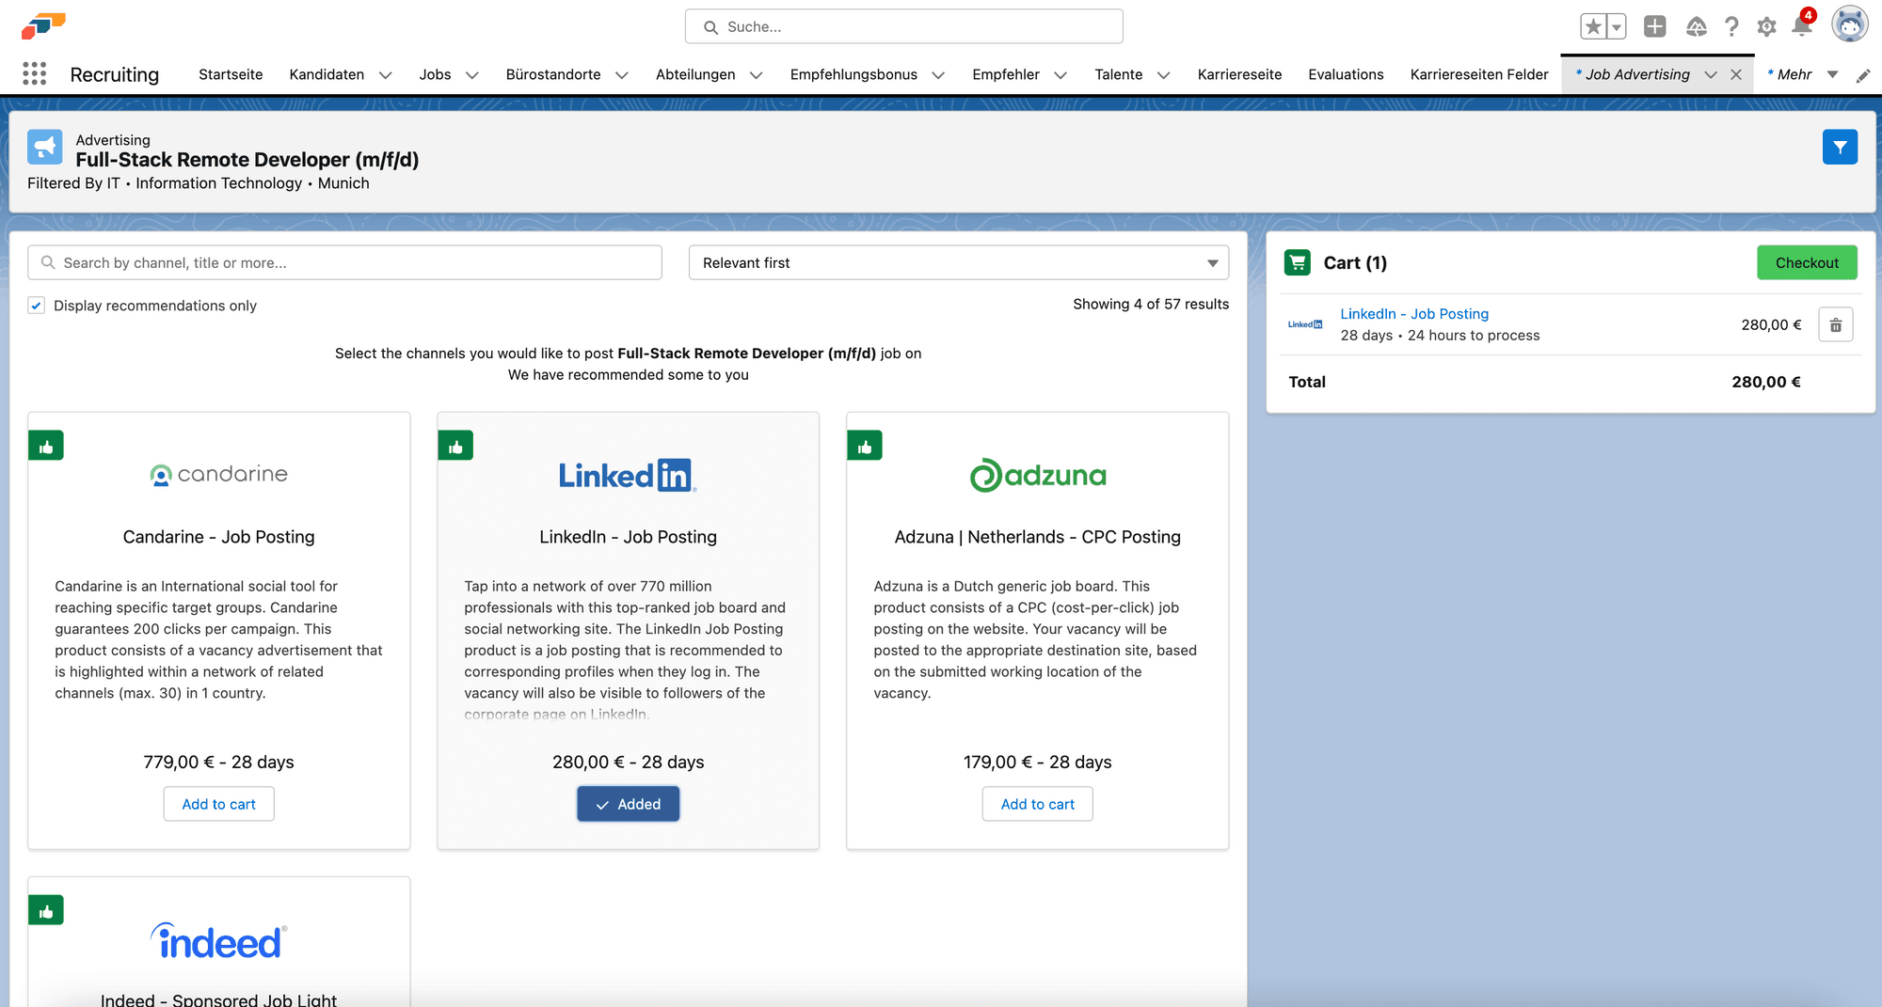Expand the Jobs menu chevron

pyautogui.click(x=472, y=75)
